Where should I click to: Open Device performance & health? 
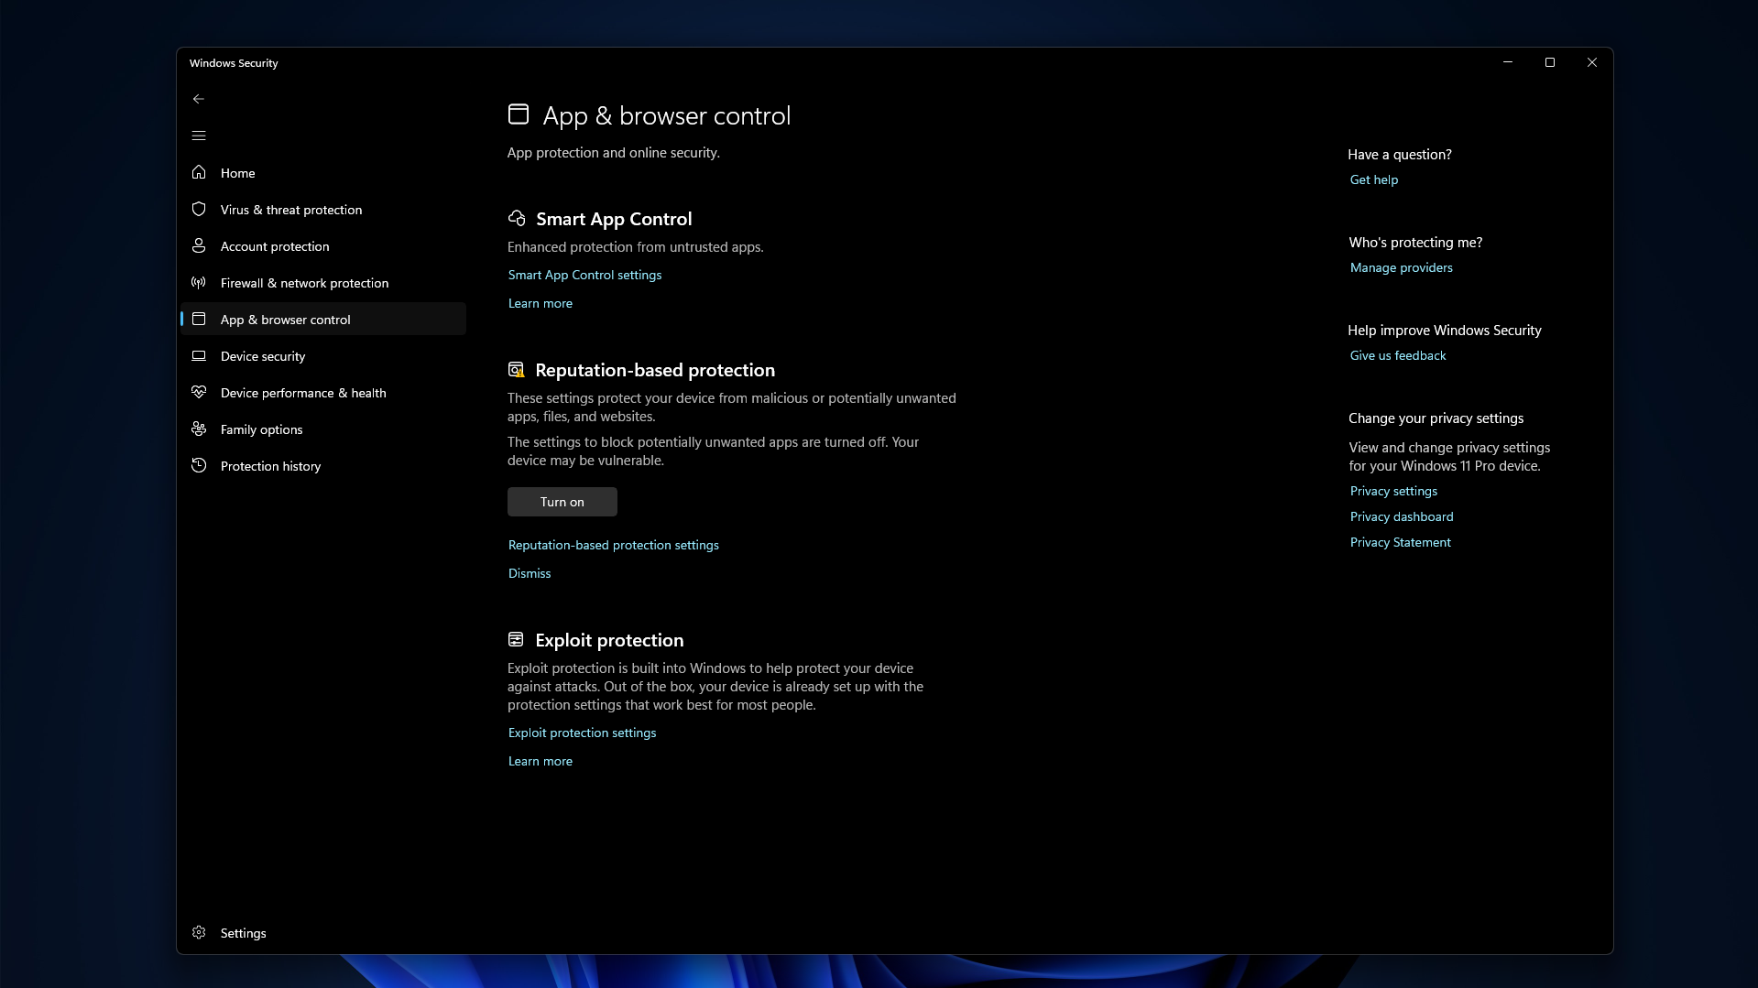pyautogui.click(x=322, y=392)
